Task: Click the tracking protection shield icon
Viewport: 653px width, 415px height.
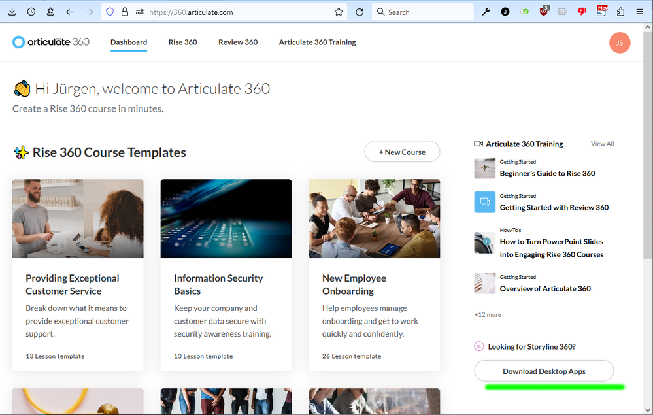Action: (x=110, y=12)
